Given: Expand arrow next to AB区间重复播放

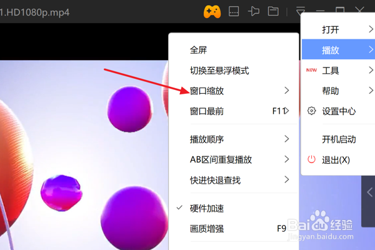Looking at the screenshot, I should click(x=287, y=159).
